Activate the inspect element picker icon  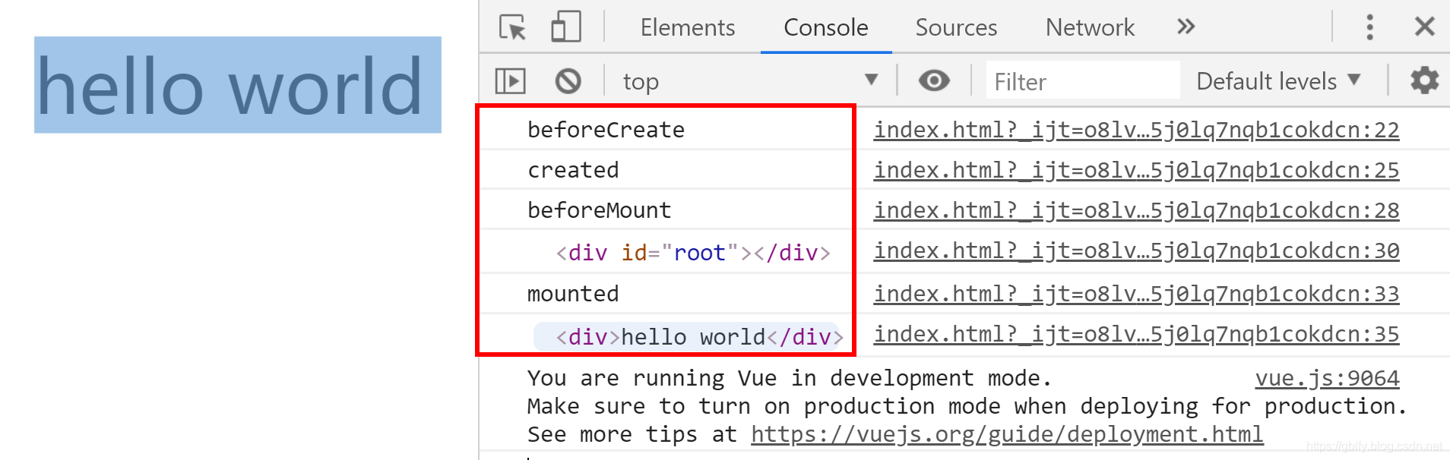click(512, 27)
